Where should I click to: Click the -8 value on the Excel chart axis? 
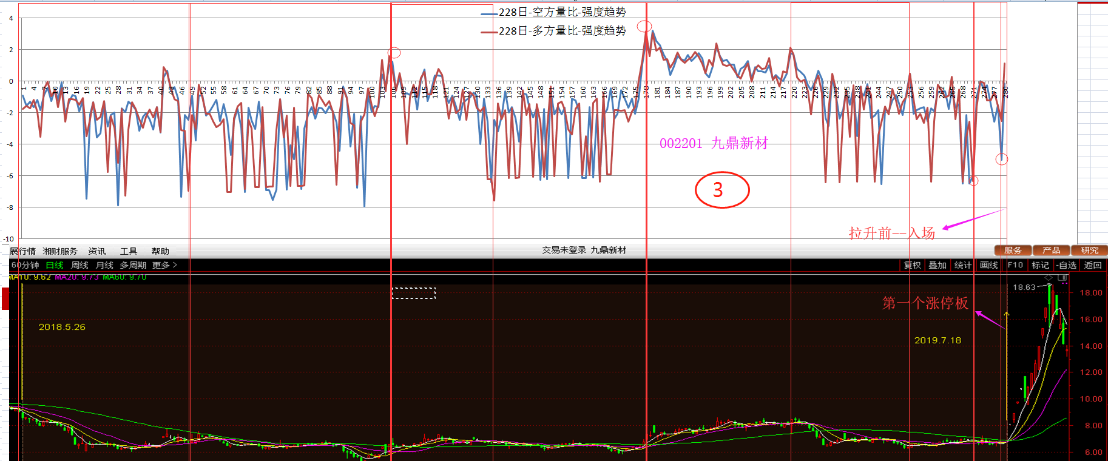10,207
